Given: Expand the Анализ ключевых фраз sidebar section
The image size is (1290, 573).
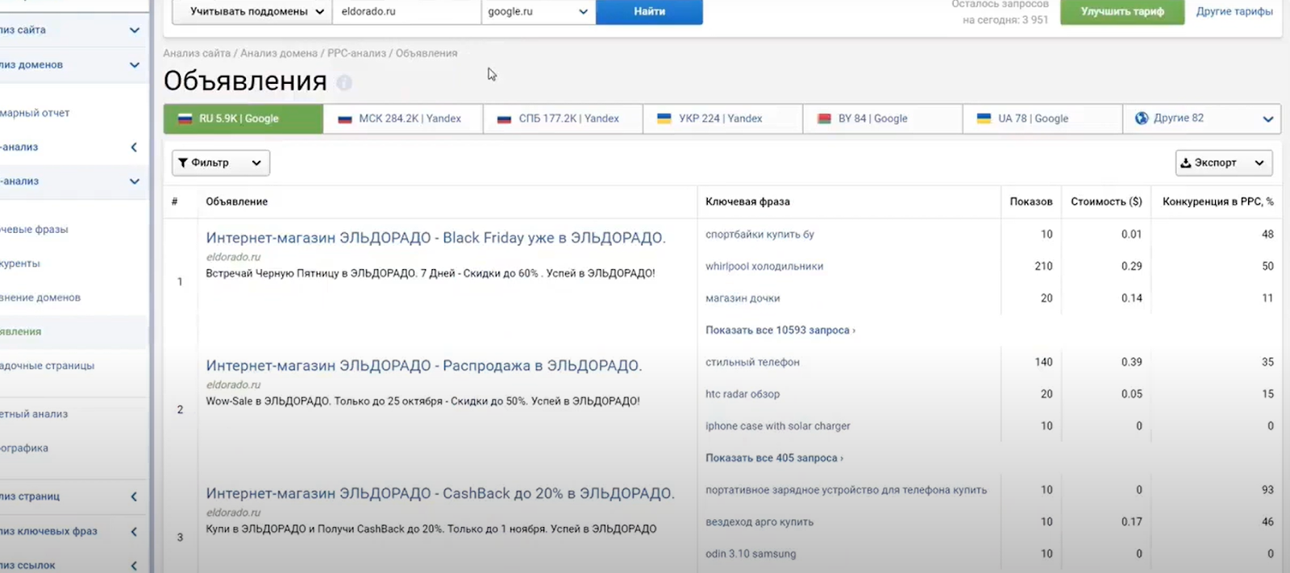Looking at the screenshot, I should click(134, 532).
